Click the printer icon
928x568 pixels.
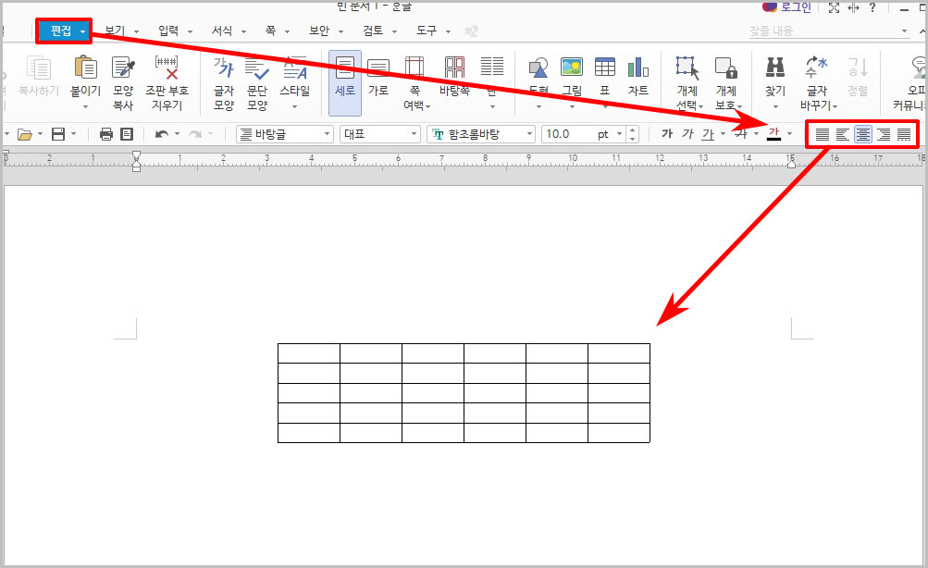106,134
